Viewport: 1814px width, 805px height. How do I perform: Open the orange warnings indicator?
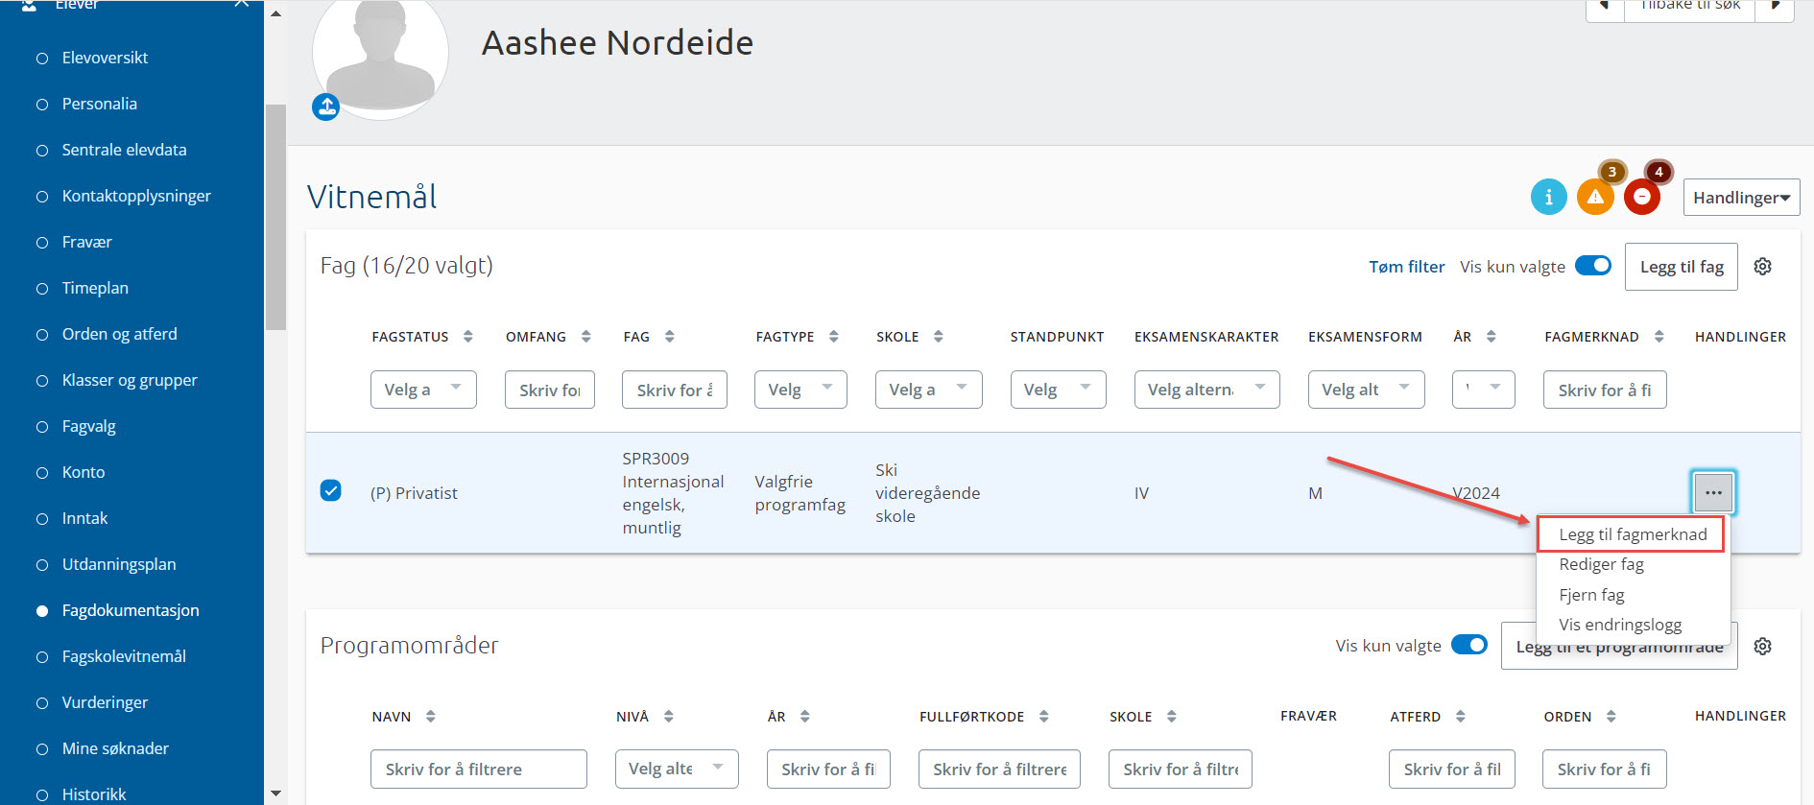click(1595, 197)
